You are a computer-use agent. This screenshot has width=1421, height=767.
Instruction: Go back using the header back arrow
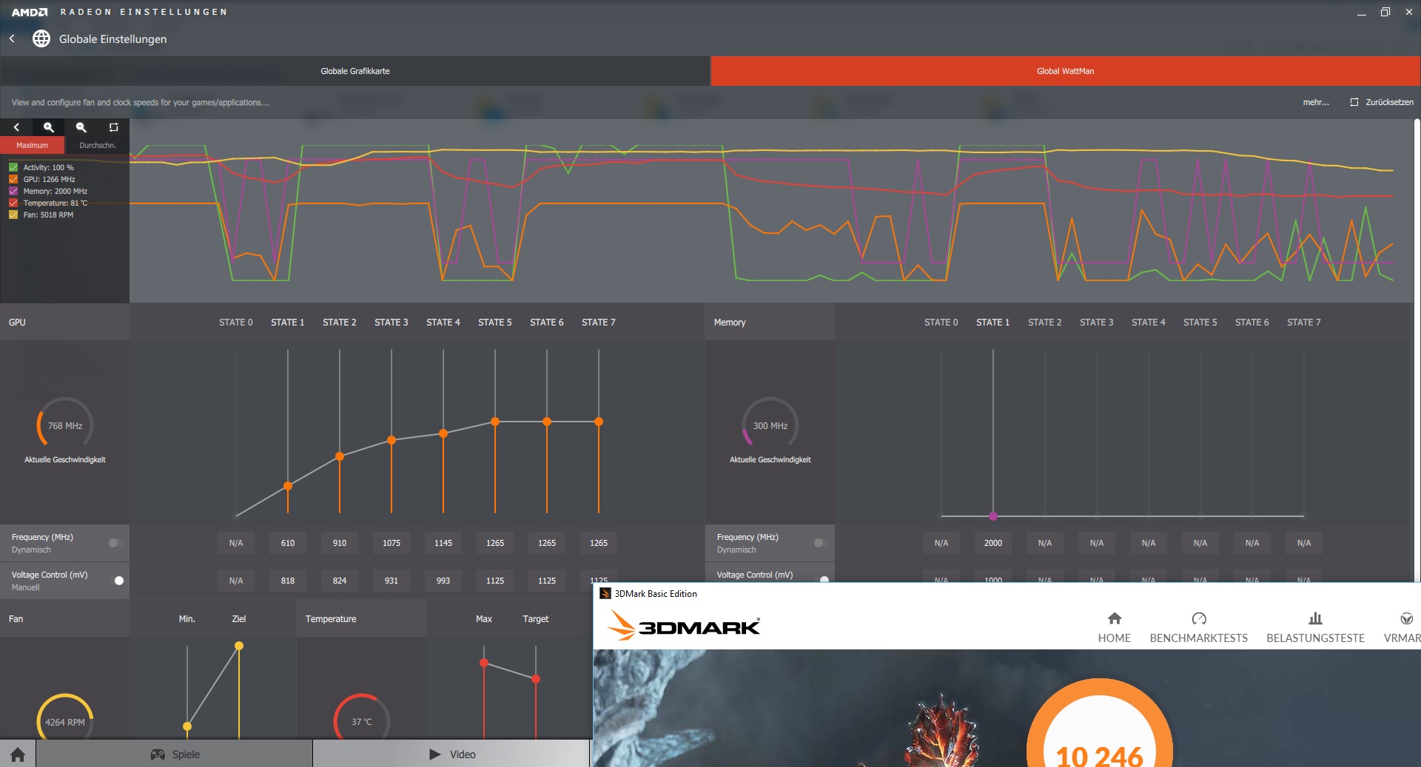pyautogui.click(x=12, y=38)
